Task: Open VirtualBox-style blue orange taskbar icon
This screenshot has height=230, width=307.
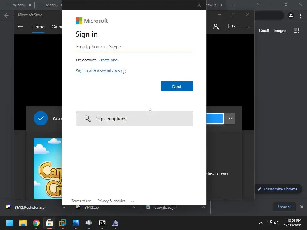Action: coord(63,223)
